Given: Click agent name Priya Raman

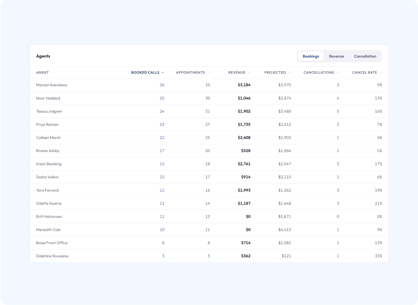Looking at the screenshot, I should [x=47, y=125].
